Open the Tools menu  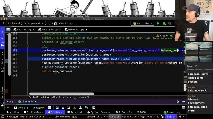[x=66, y=16]
